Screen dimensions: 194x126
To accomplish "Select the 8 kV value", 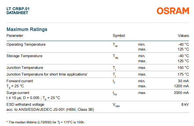I will 185,104.
